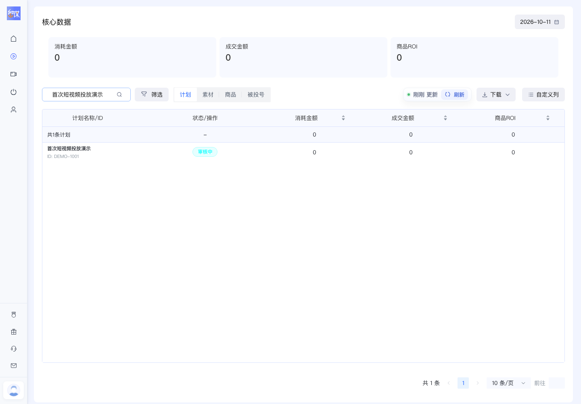The width and height of the screenshot is (581, 404).
Task: Click the 消耗金额 core data card
Action: click(132, 57)
